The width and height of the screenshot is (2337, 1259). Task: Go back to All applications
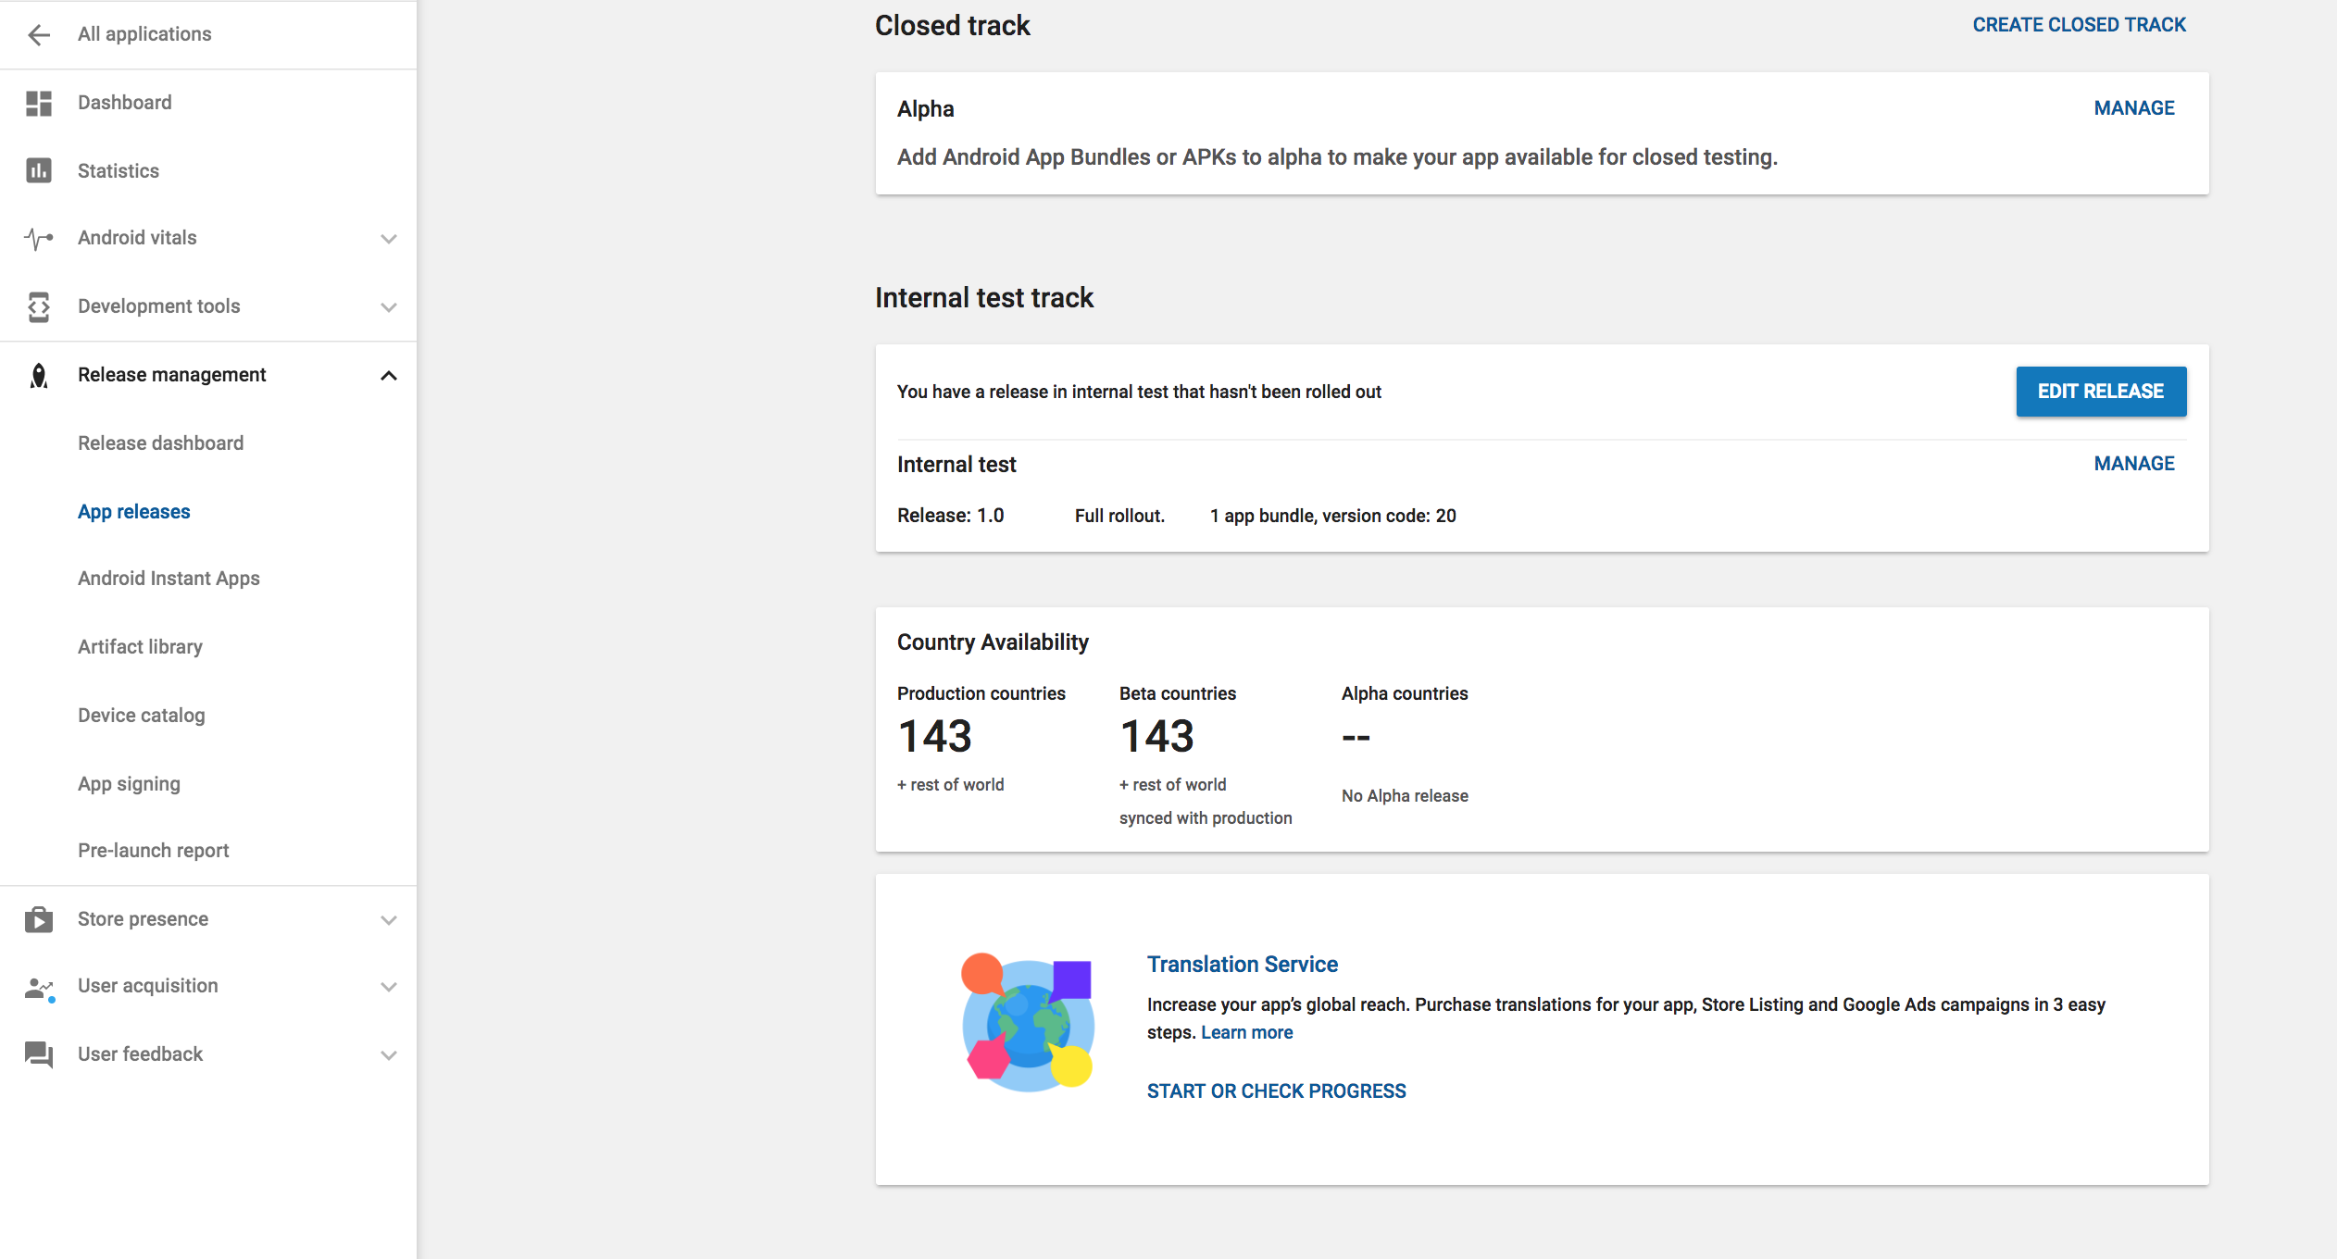pos(144,34)
